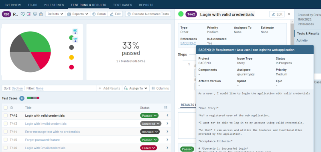Collapse the T442 row using its left arrow

tap(167, 116)
